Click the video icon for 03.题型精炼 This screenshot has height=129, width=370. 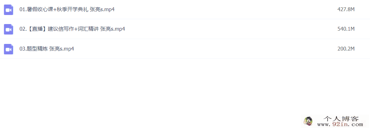8,49
